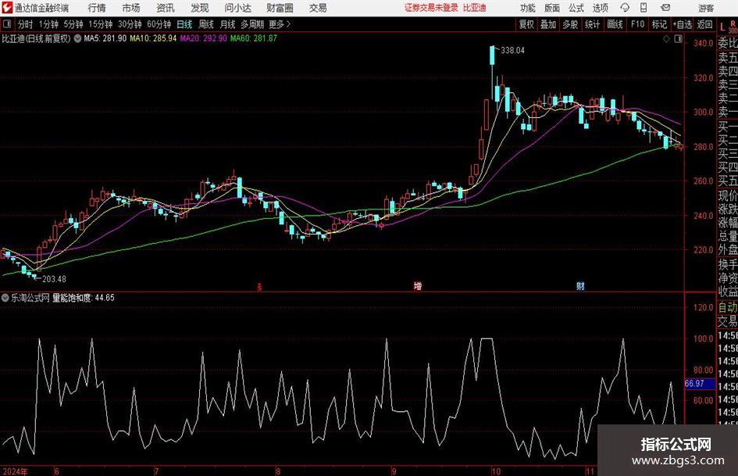Open 多周期 multi-period view
738x476 pixels.
pyautogui.click(x=252, y=24)
